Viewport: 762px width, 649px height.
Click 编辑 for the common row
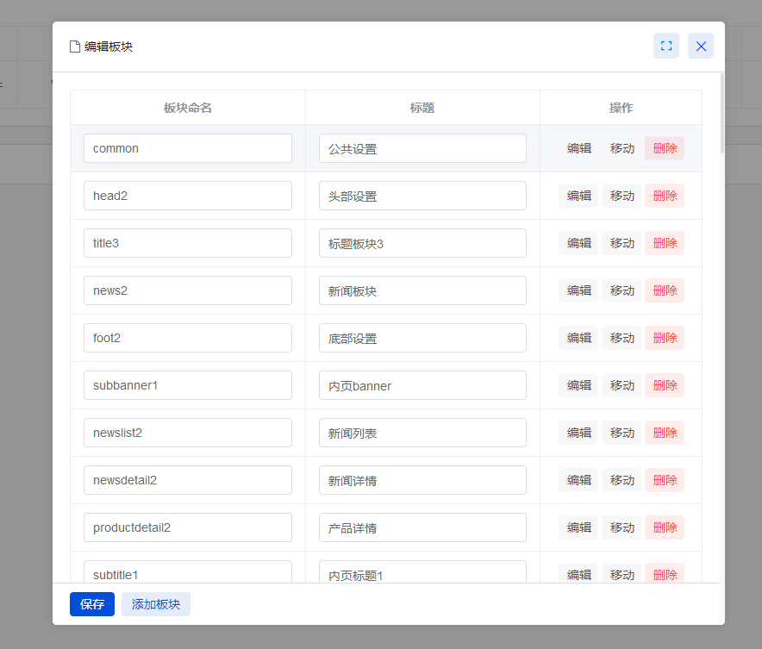(x=578, y=148)
